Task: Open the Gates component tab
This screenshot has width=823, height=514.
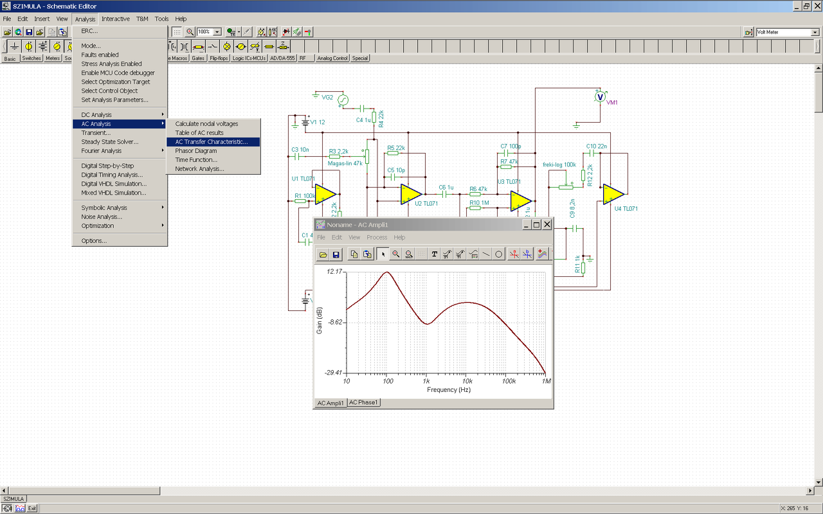Action: [x=198, y=58]
